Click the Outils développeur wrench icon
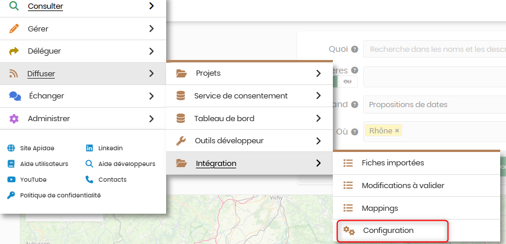Viewport: 506px width, 244px height. pos(181,141)
